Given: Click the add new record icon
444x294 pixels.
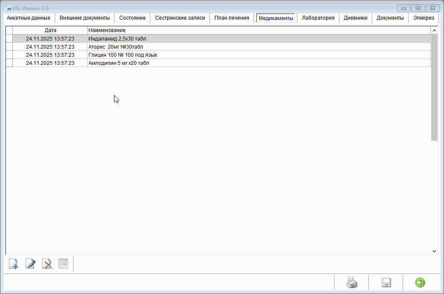Looking at the screenshot, I should (x=14, y=264).
